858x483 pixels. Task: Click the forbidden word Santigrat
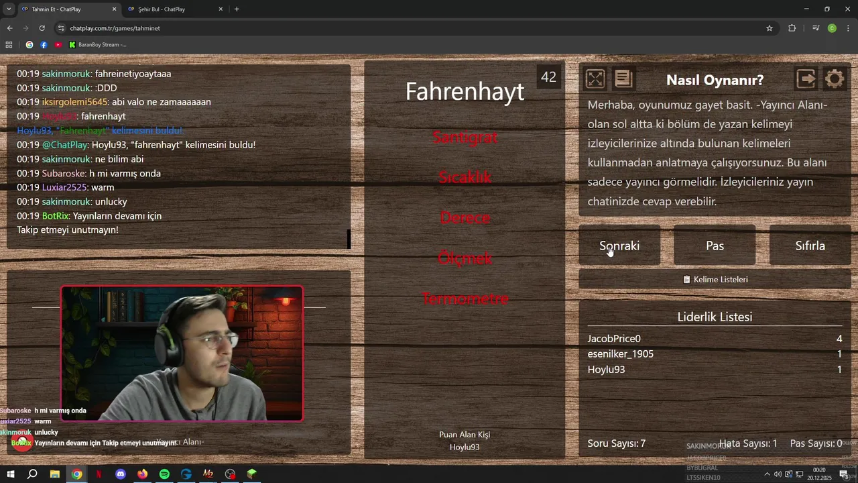(x=465, y=137)
